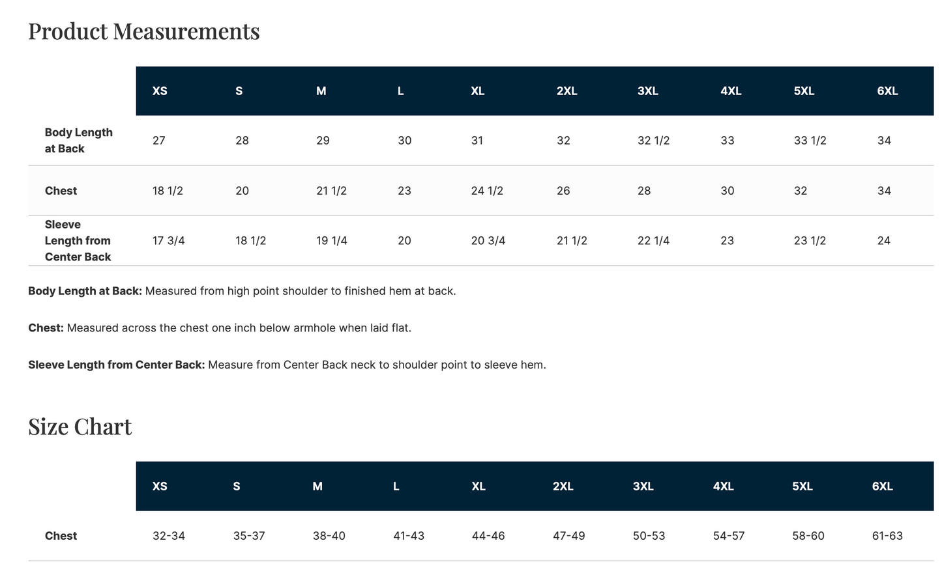Click the Sleeve Length from Center Back definition
Screen dimensions: 942x575
pyautogui.click(x=287, y=365)
